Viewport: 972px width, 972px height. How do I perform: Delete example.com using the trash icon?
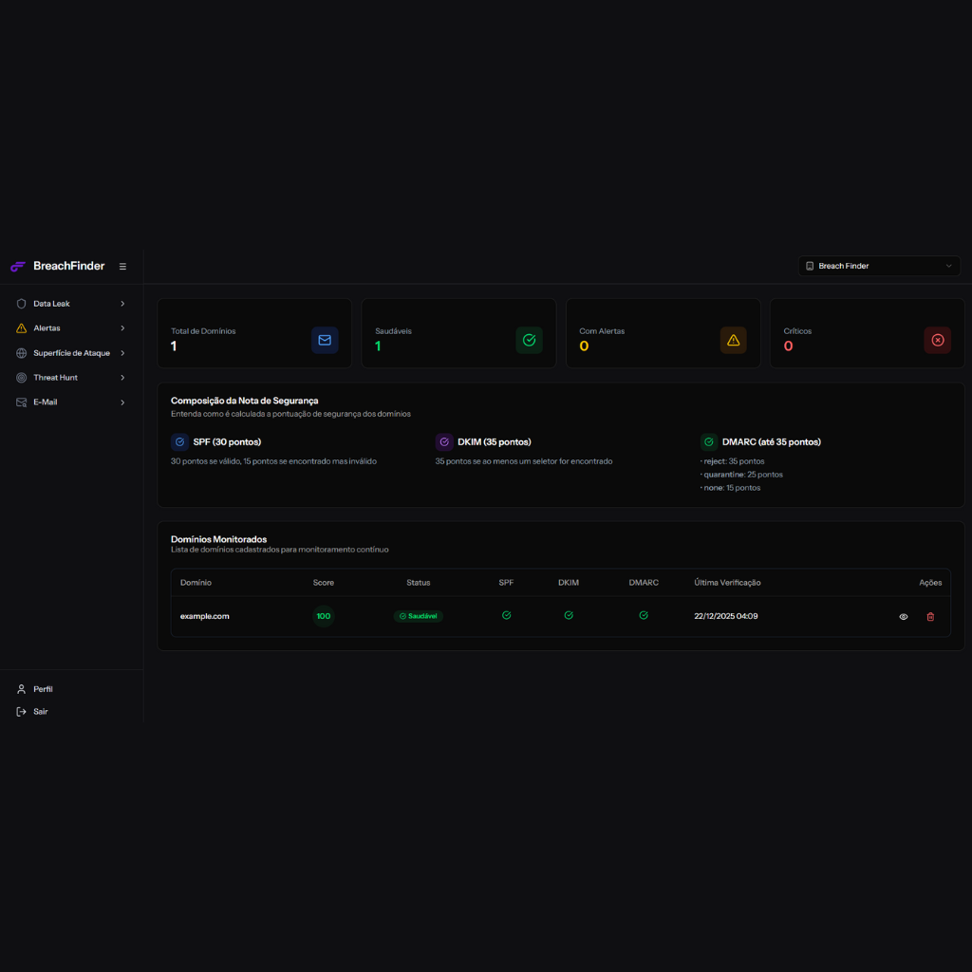coord(930,617)
